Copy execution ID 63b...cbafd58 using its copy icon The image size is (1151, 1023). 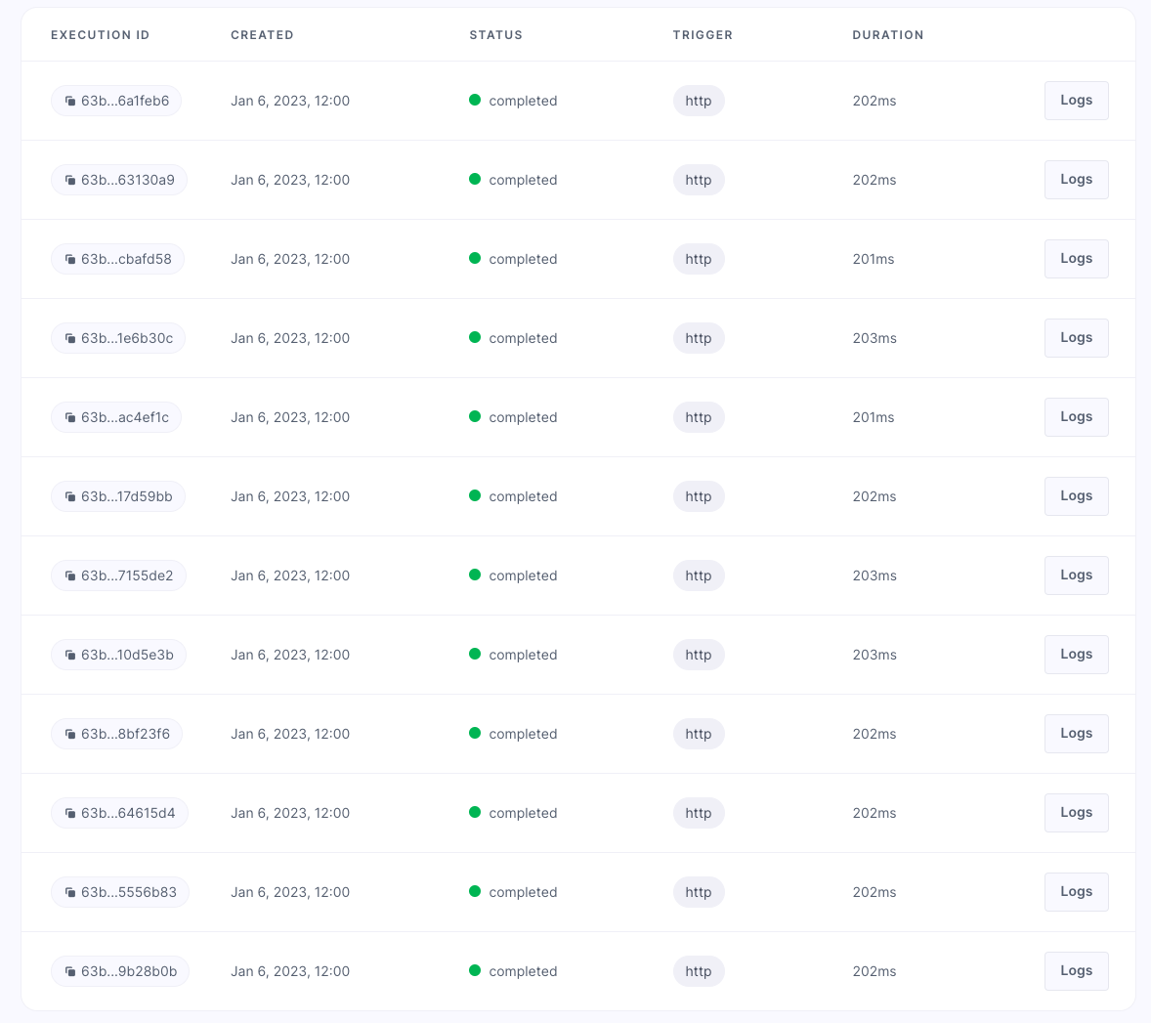(x=70, y=260)
